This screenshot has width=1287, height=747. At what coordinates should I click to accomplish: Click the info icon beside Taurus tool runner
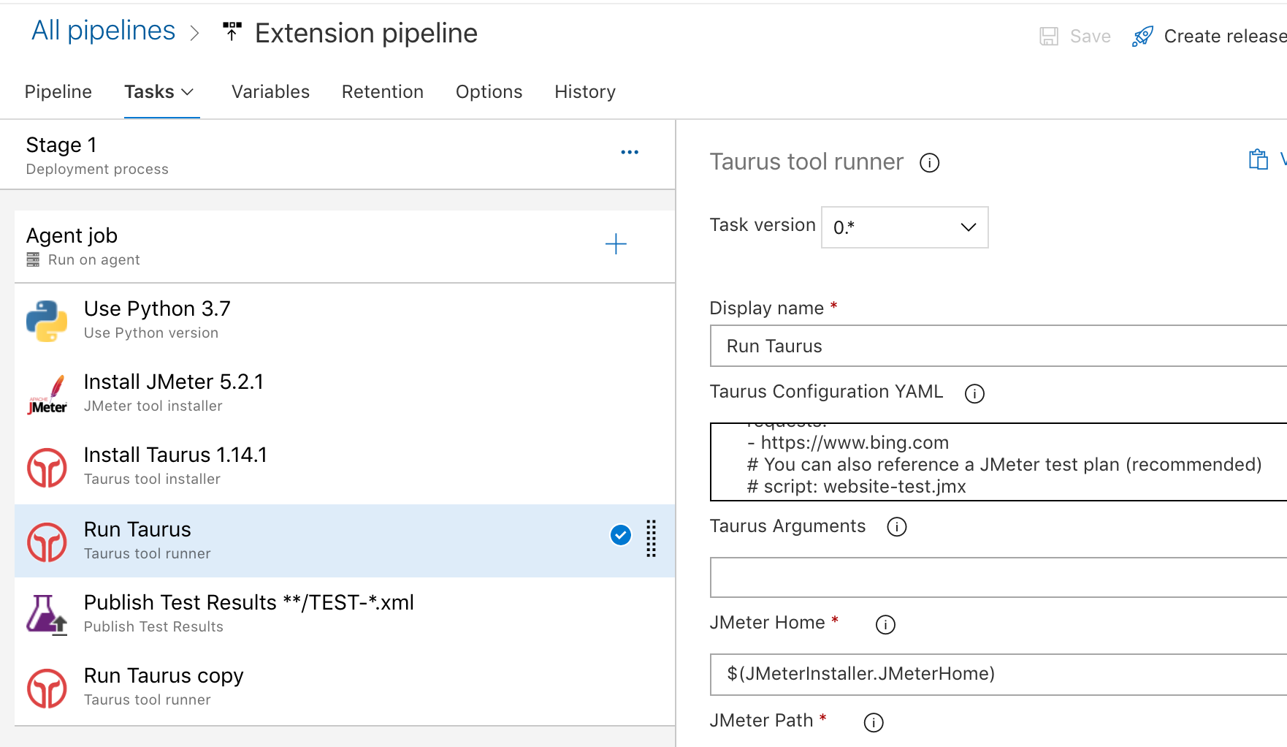[x=929, y=162]
